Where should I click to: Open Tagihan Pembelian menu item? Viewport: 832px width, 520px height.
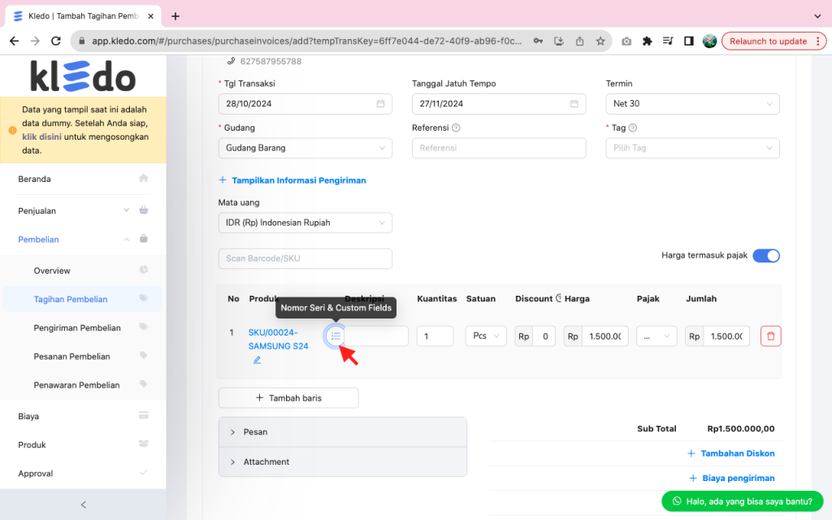tap(84, 299)
